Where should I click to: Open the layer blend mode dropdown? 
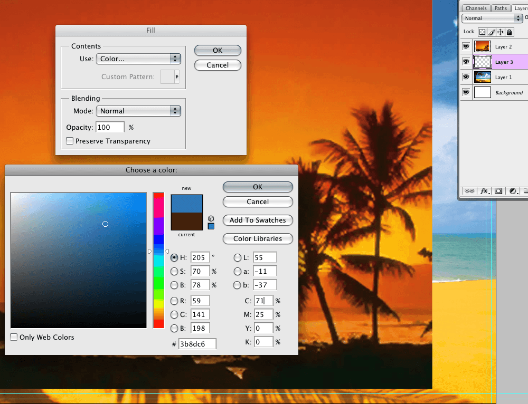[x=492, y=18]
